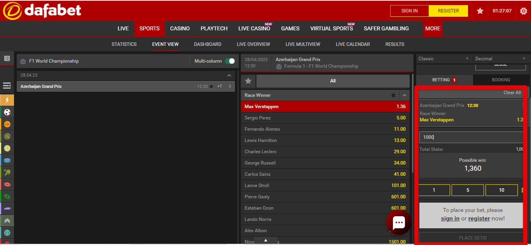531x245 pixels.
Task: Select the table tennis paddle icon
Action: pos(7,172)
